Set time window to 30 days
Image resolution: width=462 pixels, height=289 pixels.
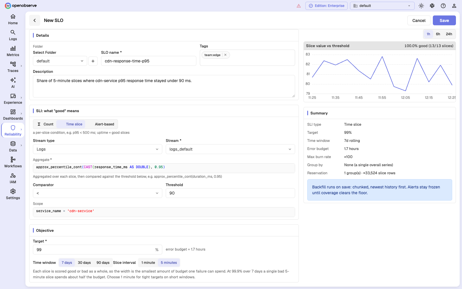coord(84,263)
